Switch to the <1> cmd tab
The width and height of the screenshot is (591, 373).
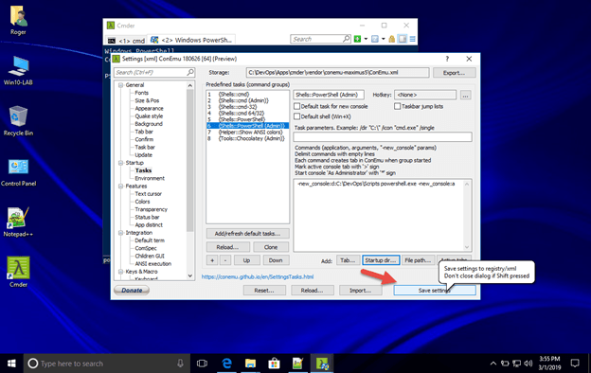tap(126, 41)
